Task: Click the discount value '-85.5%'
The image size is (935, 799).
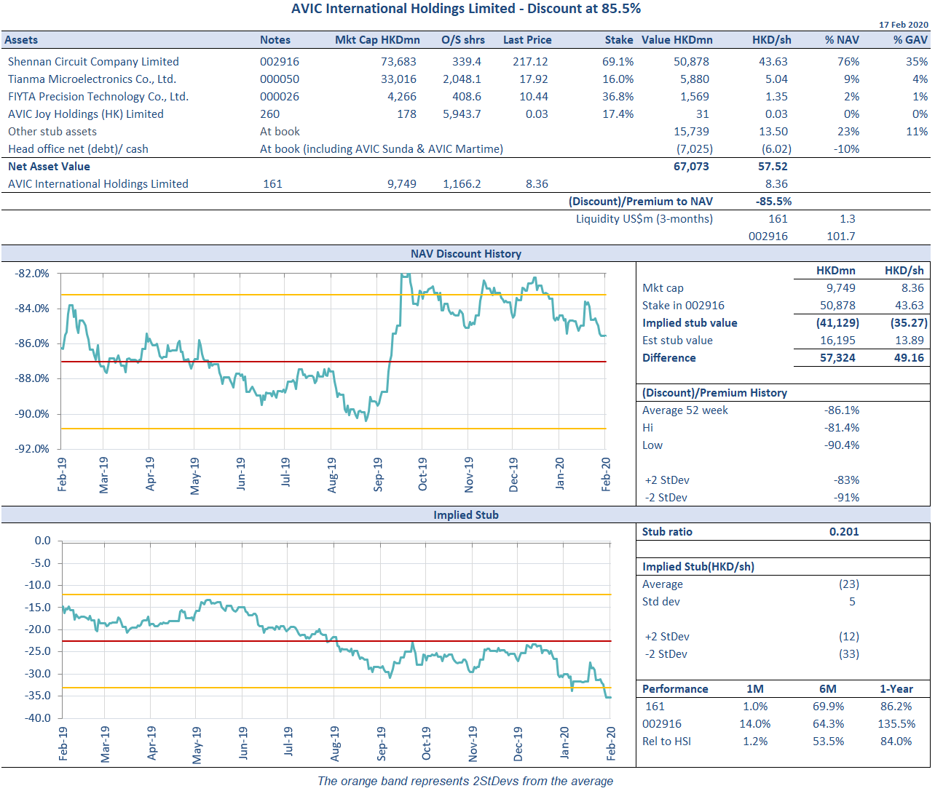Action: click(773, 202)
